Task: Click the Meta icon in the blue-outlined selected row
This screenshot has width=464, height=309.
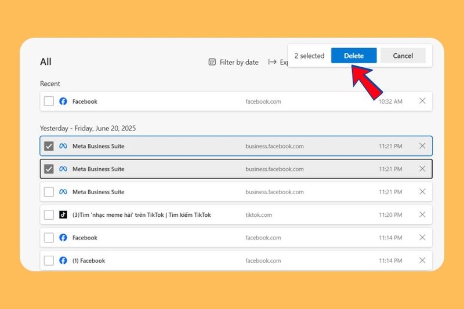Action: click(x=63, y=146)
